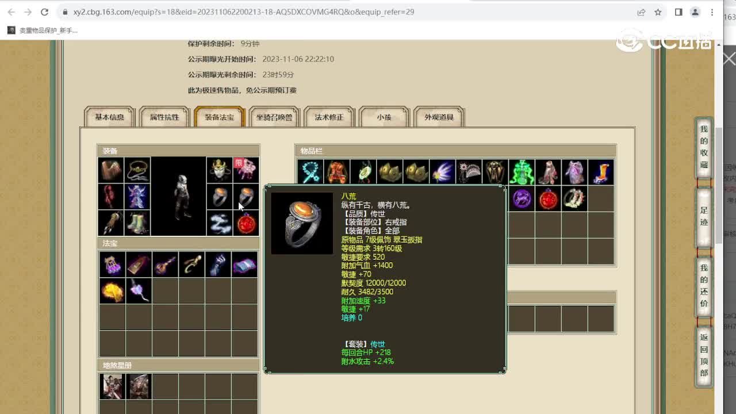Click the lute-shaped 法宝 icon
The image size is (736, 414).
pyautogui.click(x=165, y=264)
